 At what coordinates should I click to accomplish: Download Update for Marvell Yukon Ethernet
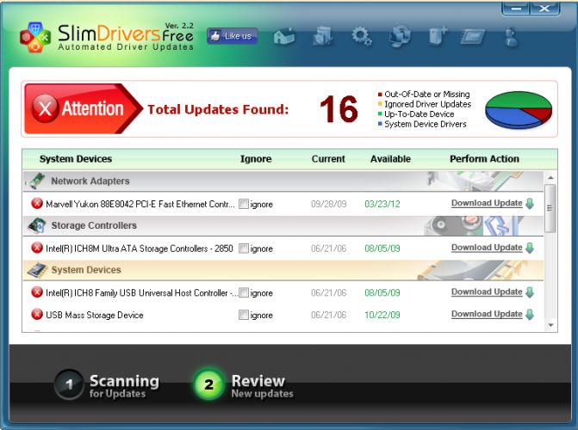(487, 203)
